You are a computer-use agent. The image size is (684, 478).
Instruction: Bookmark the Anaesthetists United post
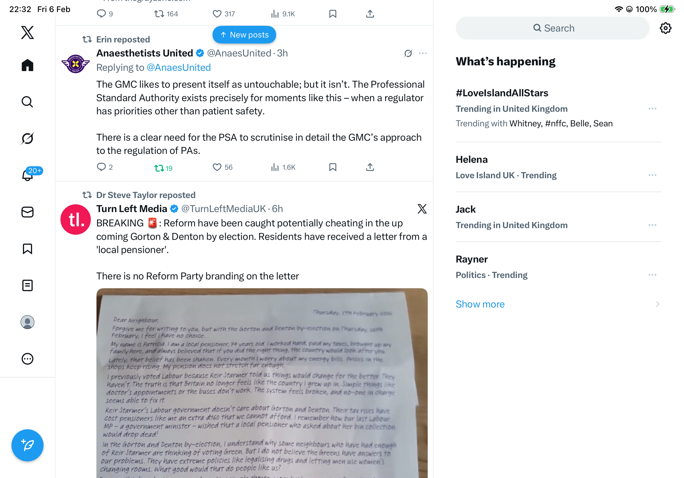click(333, 167)
